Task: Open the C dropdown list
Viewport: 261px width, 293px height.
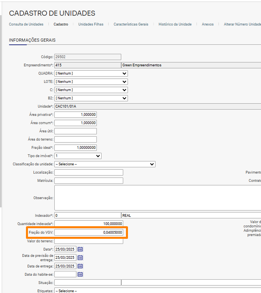Action: (x=91, y=90)
